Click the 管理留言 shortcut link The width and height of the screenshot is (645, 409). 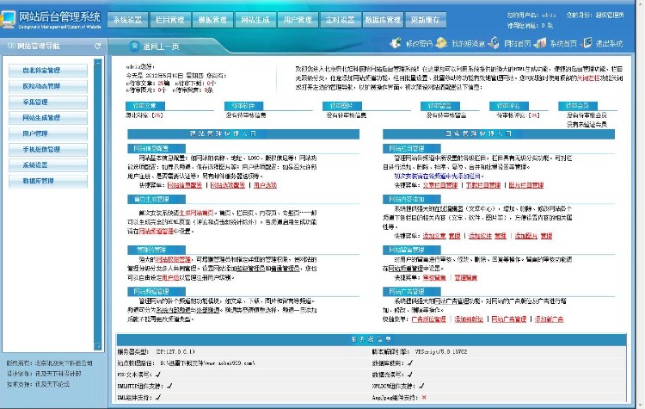(466, 278)
